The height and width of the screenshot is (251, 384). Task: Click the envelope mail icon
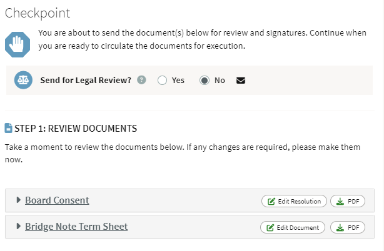point(241,81)
